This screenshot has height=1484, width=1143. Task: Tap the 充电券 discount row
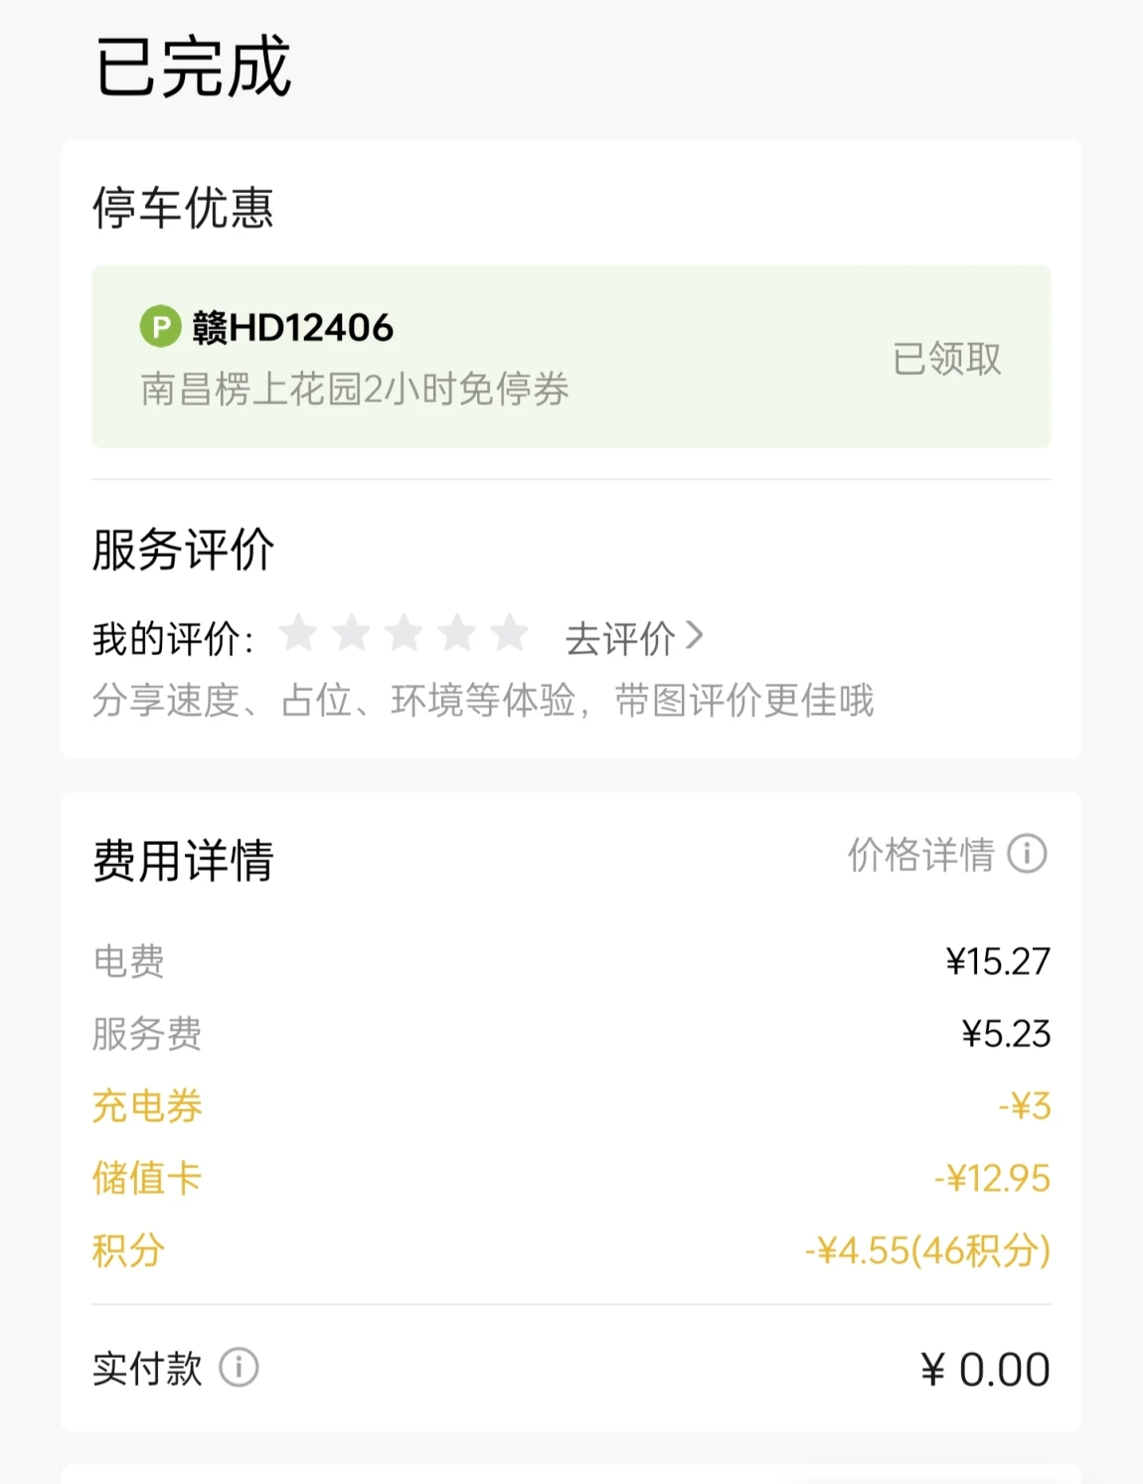(x=147, y=1106)
